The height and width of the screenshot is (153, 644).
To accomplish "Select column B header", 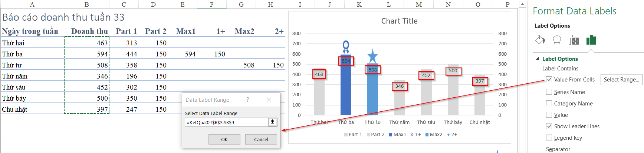I will [86, 4].
